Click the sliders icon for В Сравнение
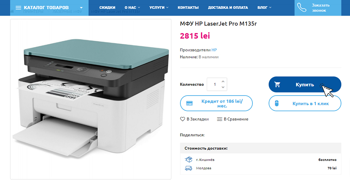 tap(219, 119)
